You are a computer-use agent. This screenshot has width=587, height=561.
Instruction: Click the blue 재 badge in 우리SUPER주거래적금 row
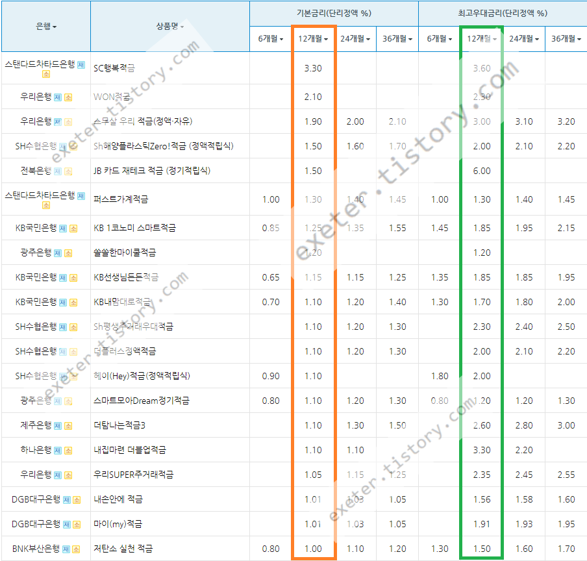pos(58,475)
